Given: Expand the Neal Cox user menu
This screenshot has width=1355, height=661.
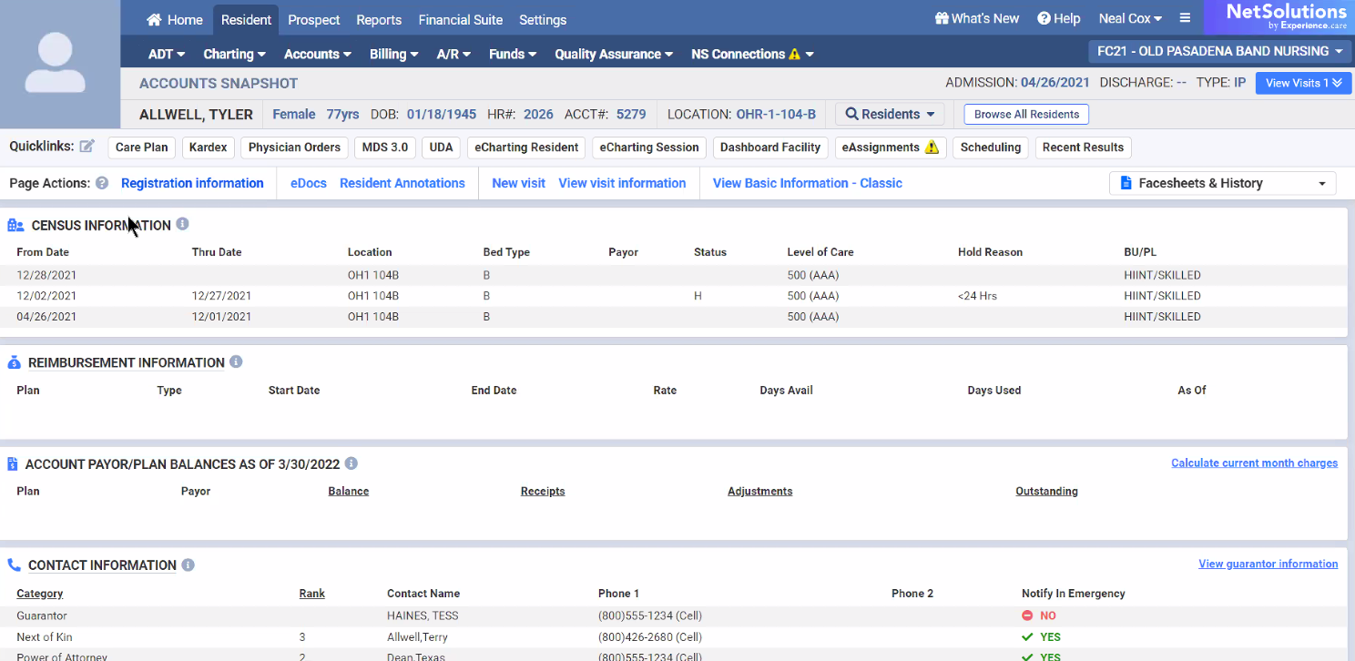Looking at the screenshot, I should [1130, 18].
